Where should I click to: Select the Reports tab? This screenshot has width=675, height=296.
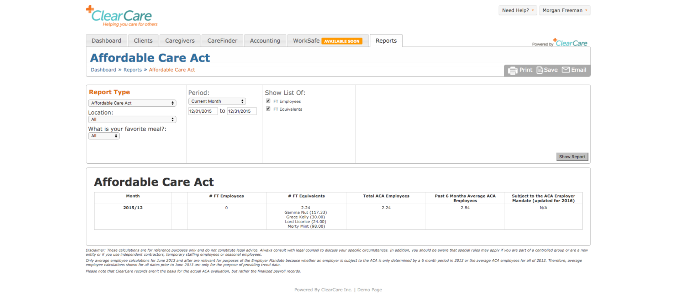[x=386, y=41]
